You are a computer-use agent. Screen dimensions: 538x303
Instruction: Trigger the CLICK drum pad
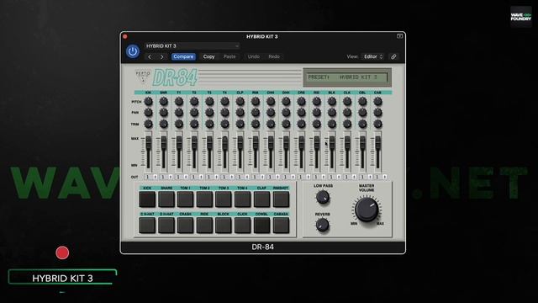tap(243, 226)
